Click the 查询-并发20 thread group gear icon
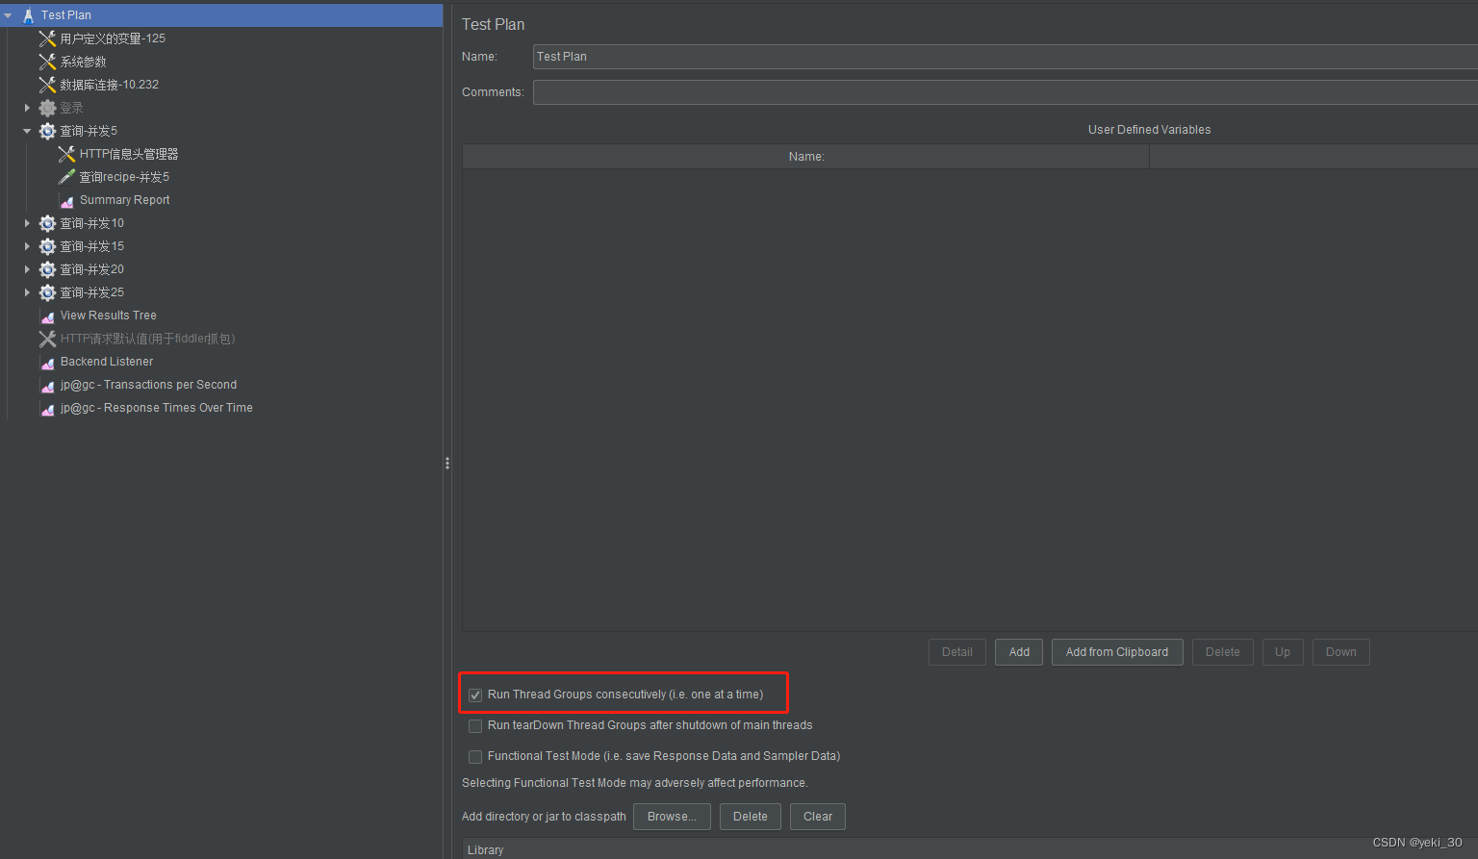 (47, 269)
